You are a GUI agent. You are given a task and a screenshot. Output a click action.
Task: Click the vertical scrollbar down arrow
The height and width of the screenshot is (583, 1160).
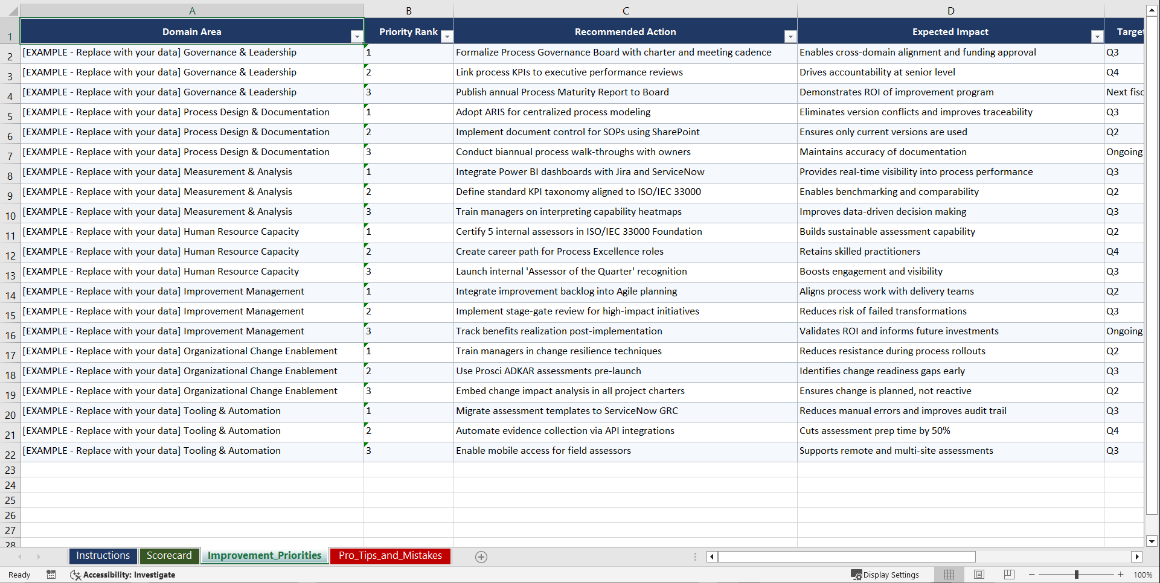tap(1152, 541)
